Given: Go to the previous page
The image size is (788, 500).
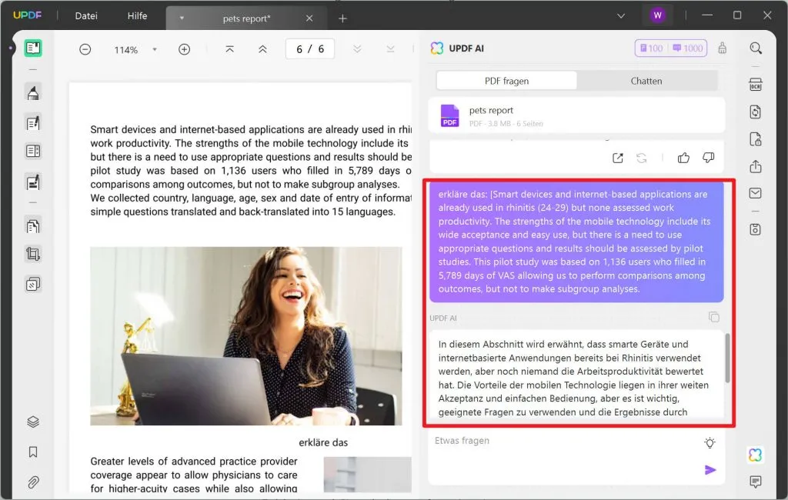Looking at the screenshot, I should pos(262,49).
